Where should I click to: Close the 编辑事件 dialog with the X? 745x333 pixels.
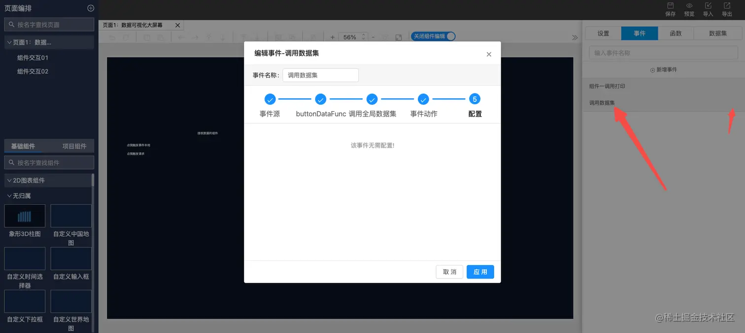489,54
